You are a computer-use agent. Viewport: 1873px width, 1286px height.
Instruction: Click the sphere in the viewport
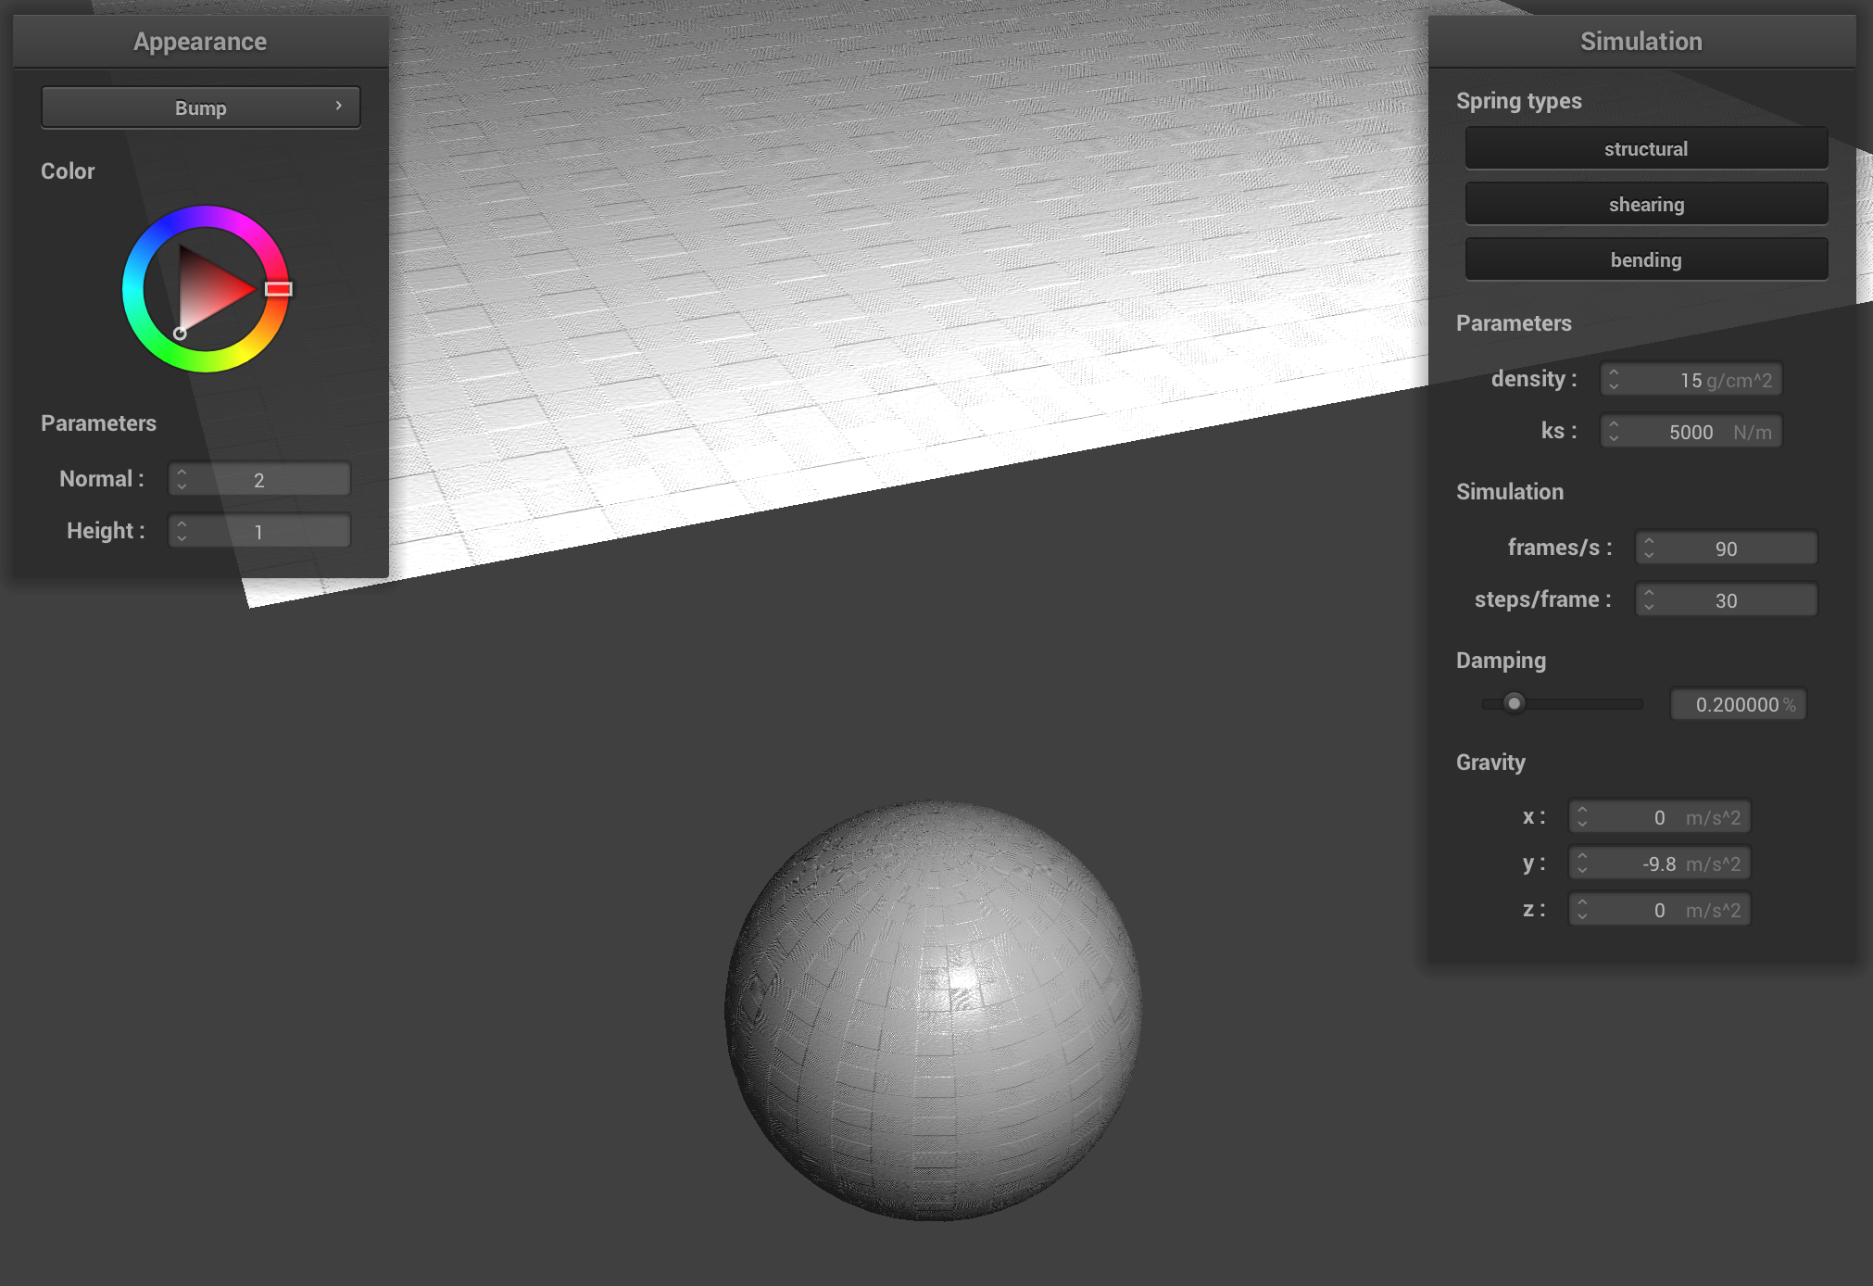tap(934, 1010)
